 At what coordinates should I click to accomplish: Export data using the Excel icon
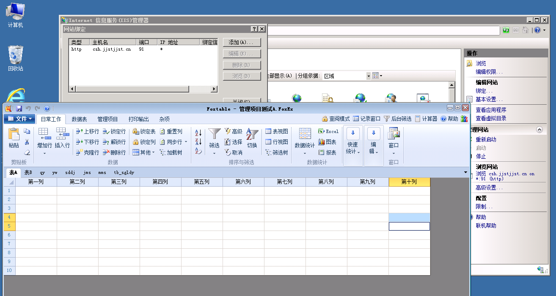pos(328,131)
